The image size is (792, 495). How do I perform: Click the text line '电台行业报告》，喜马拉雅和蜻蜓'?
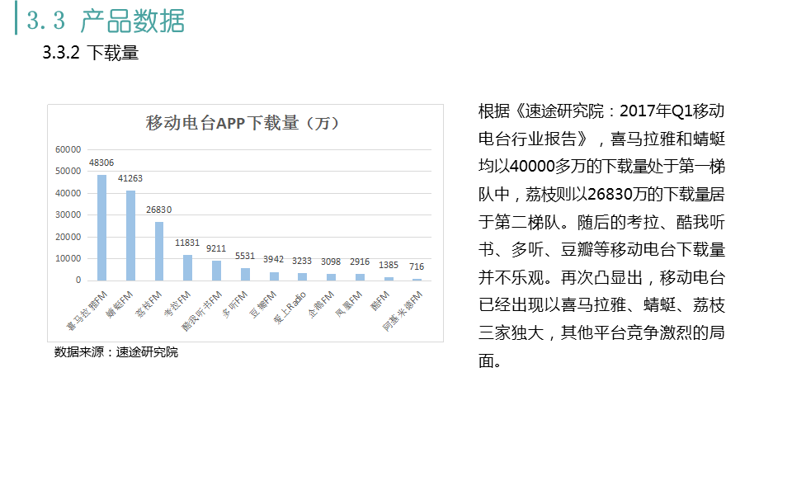601,139
